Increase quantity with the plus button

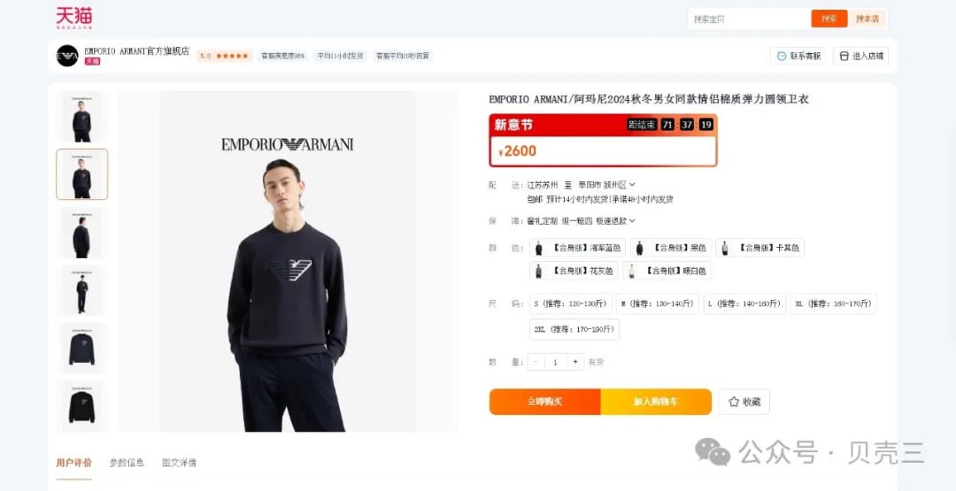tap(574, 362)
